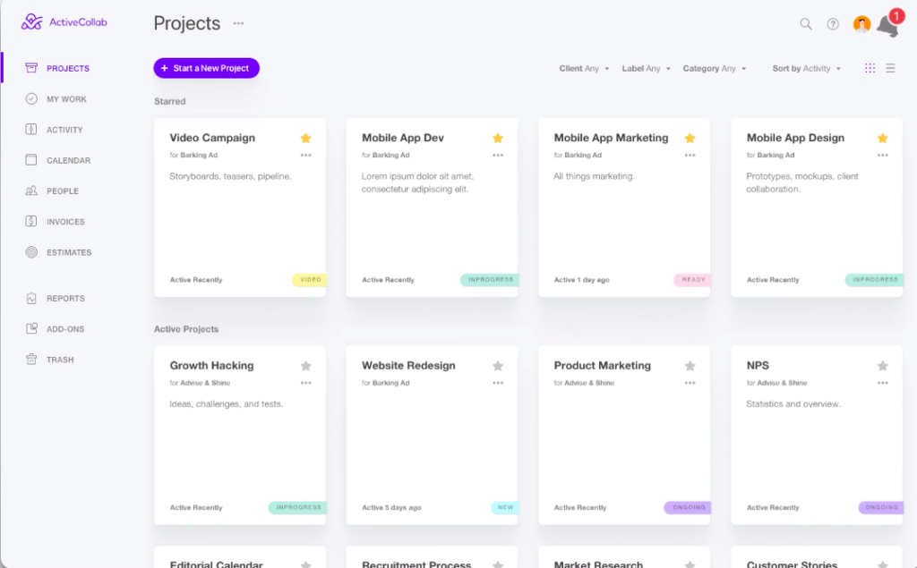The width and height of the screenshot is (917, 568).
Task: Click the yellow VIDEO label tag
Action: point(310,280)
